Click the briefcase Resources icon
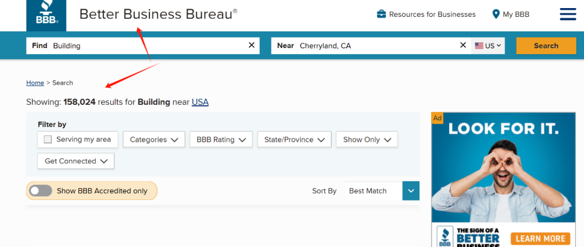This screenshot has height=247, width=584. tap(382, 14)
